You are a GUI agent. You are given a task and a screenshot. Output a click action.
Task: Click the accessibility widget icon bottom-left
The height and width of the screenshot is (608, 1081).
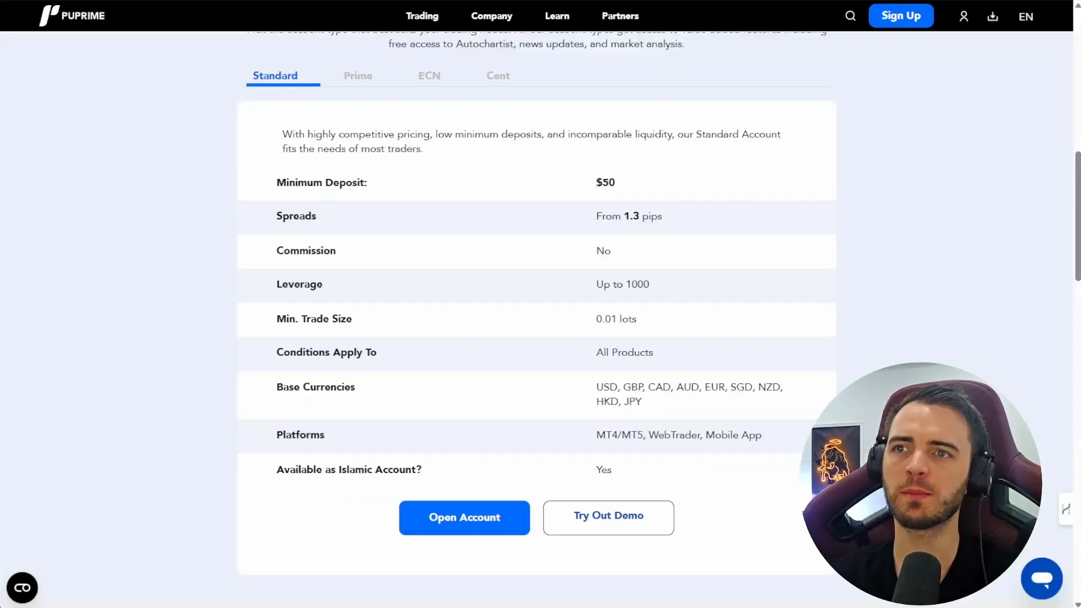click(22, 588)
